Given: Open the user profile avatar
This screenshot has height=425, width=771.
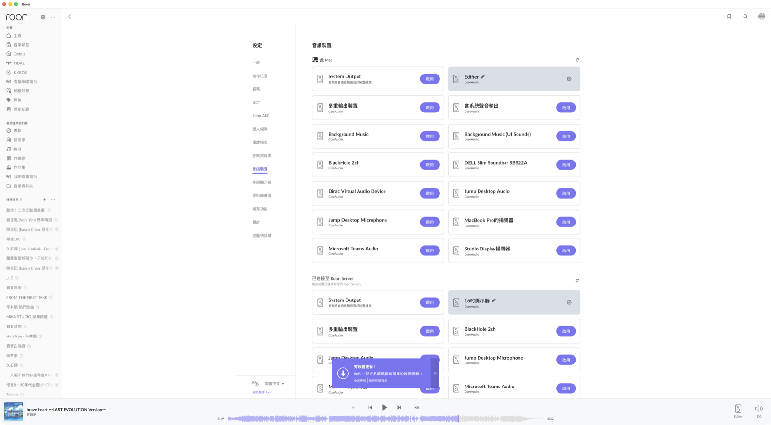Looking at the screenshot, I should [x=762, y=17].
